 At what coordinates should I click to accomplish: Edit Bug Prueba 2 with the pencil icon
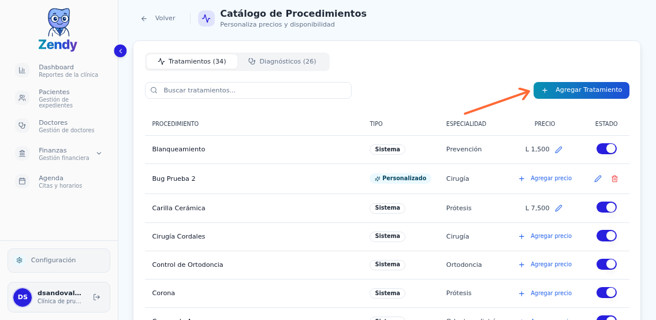(598, 178)
